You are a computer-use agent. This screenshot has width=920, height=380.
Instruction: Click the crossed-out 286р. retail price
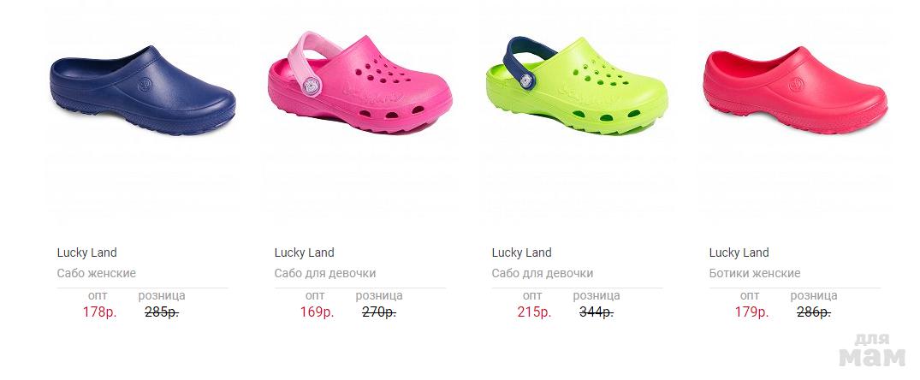814,312
